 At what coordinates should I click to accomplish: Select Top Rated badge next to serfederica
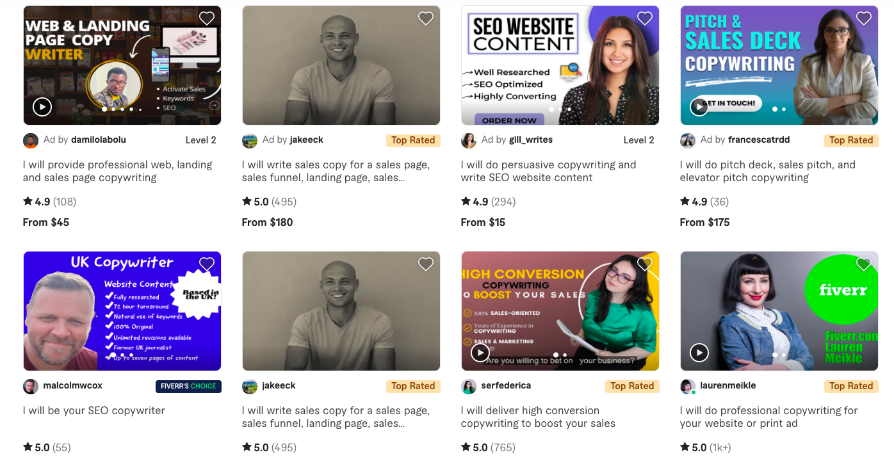click(632, 386)
